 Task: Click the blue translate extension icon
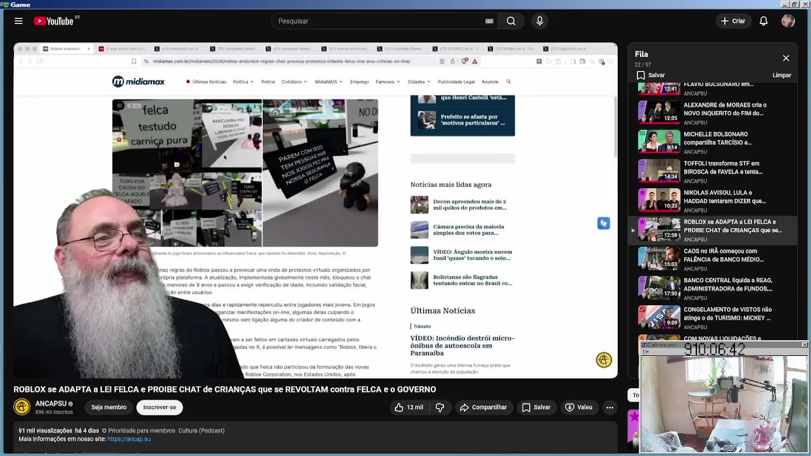[604, 223]
